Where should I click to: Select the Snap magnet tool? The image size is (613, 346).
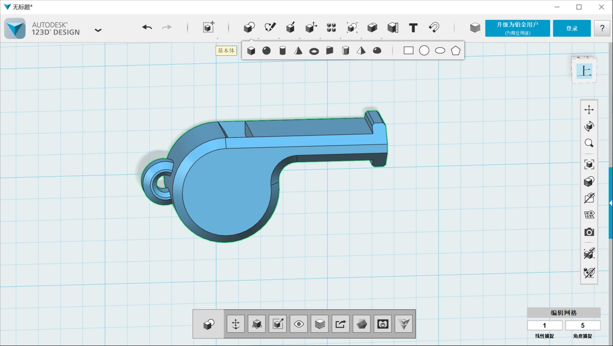click(434, 28)
